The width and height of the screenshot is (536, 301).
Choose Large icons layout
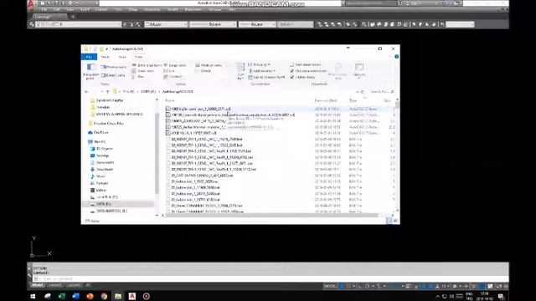coord(175,65)
